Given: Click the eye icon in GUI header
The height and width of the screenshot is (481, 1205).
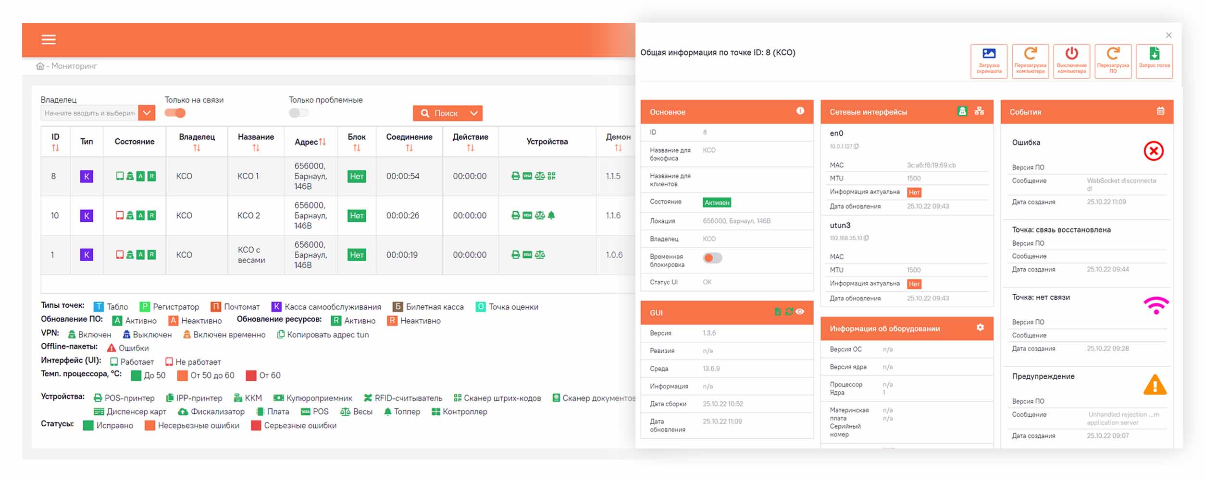Looking at the screenshot, I should (800, 312).
